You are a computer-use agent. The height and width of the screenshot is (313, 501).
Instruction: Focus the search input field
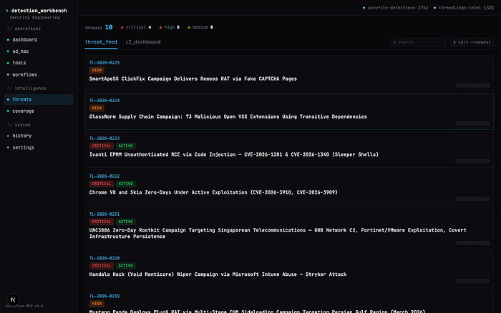[418, 42]
